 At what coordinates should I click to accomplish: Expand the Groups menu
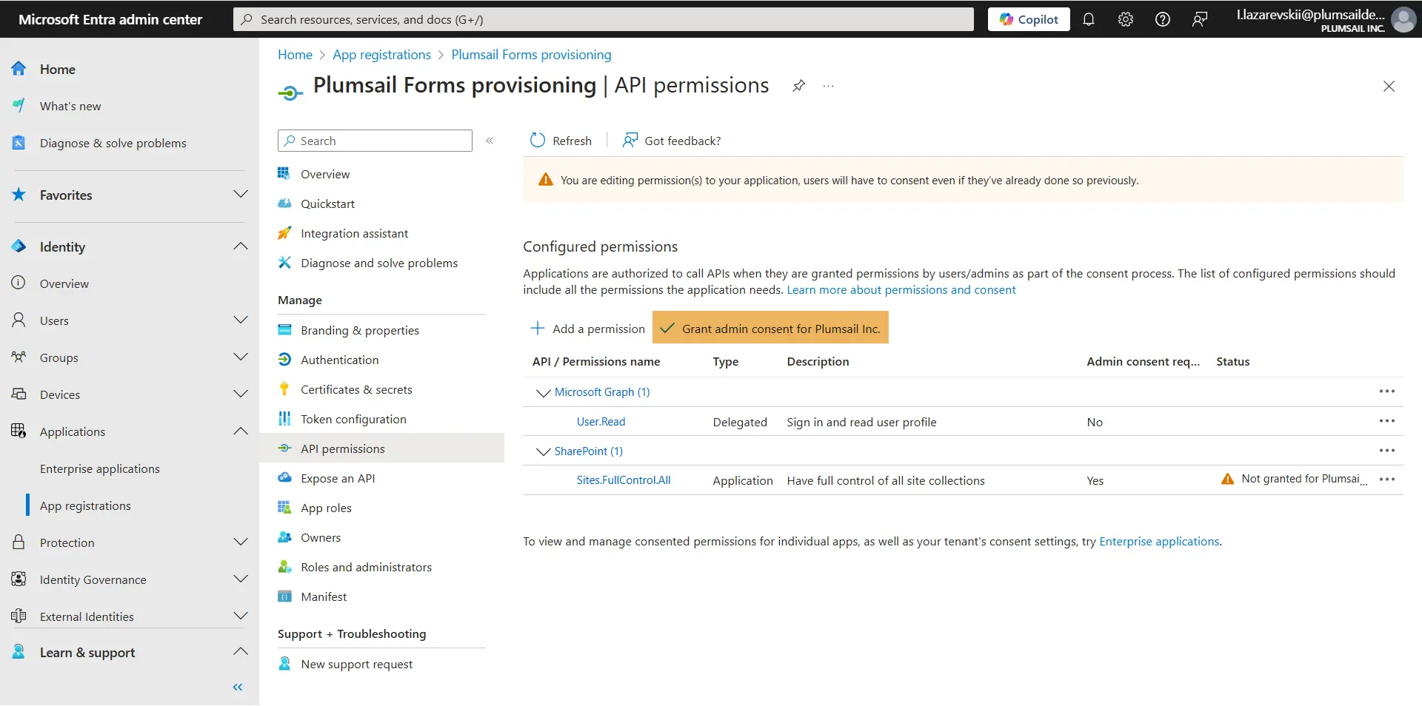pyautogui.click(x=241, y=357)
